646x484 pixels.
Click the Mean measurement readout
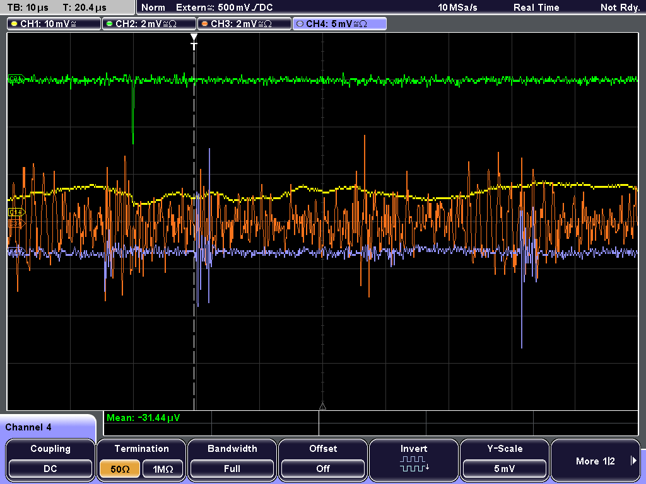point(143,418)
